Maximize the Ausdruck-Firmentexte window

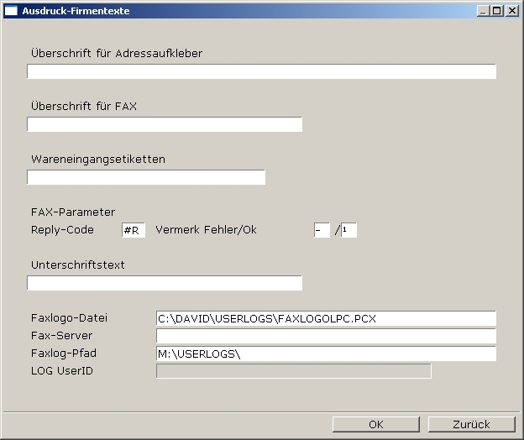pyautogui.click(x=498, y=11)
